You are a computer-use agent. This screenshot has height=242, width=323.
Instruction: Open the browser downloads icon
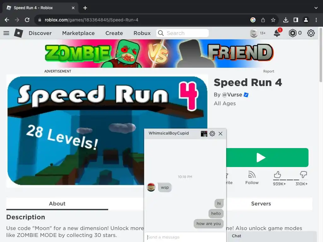(x=286, y=20)
